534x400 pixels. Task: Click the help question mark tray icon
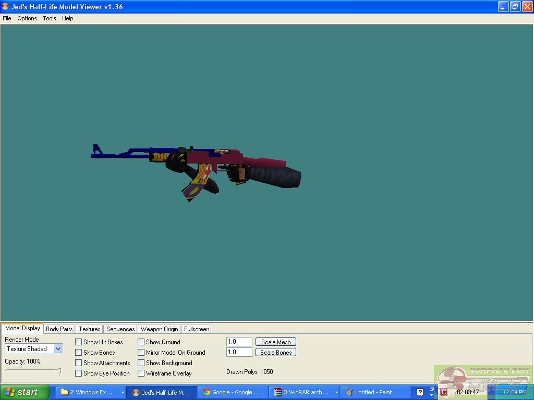click(420, 393)
